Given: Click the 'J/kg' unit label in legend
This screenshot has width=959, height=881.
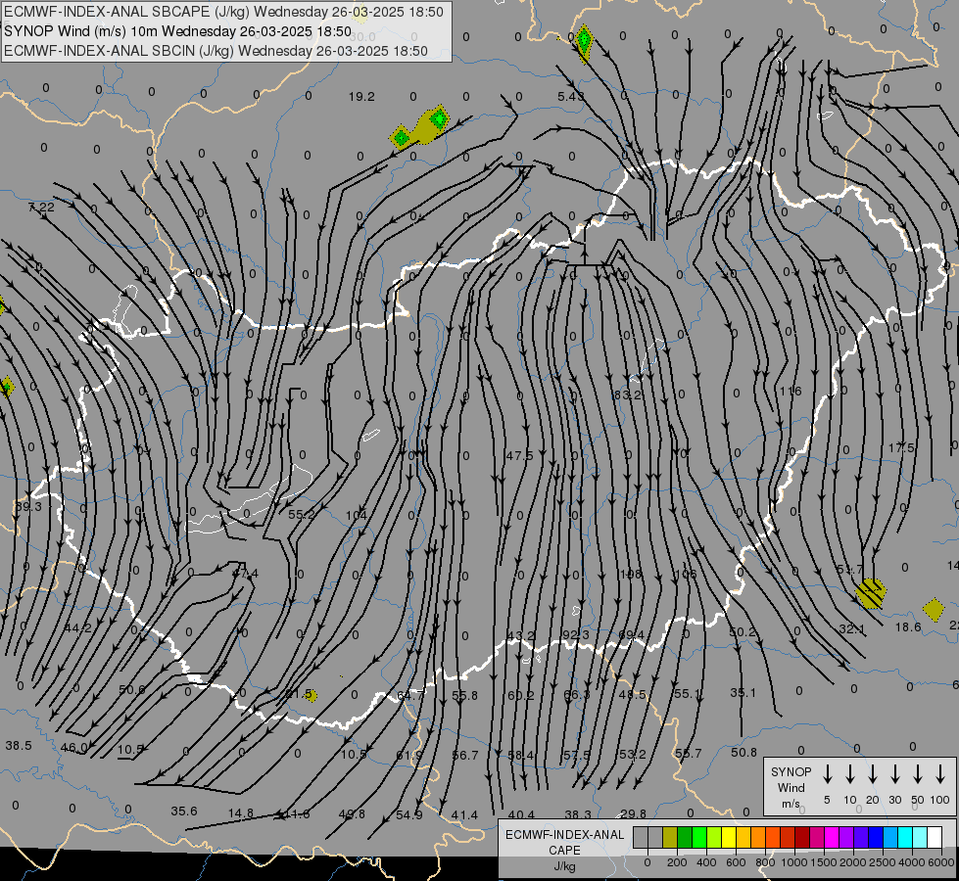Looking at the screenshot, I should 564,866.
